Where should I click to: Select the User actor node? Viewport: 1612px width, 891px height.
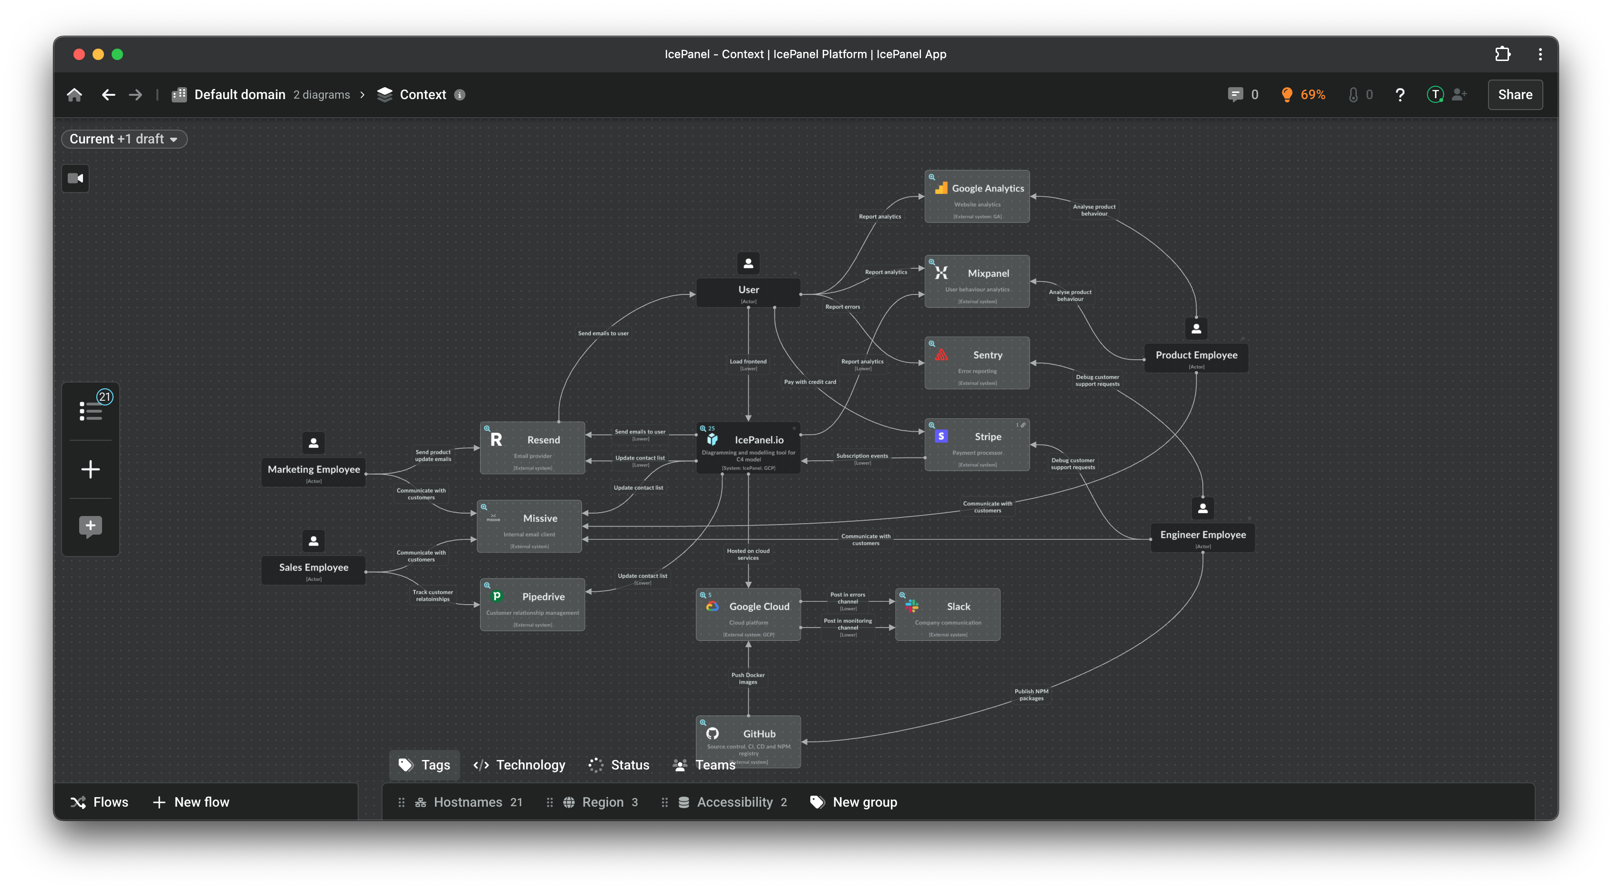point(748,293)
